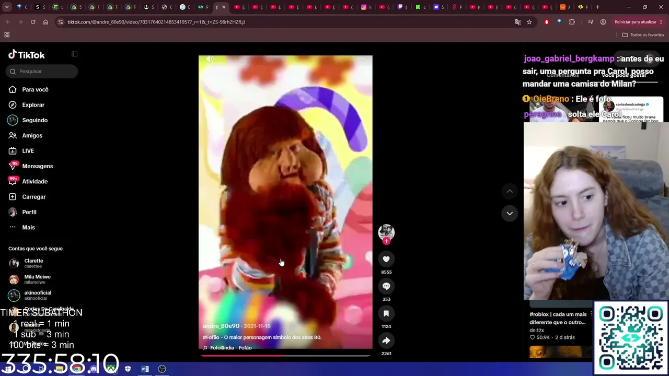The image size is (669, 376).
Task: Bookmark this page with star
Action: (x=529, y=22)
